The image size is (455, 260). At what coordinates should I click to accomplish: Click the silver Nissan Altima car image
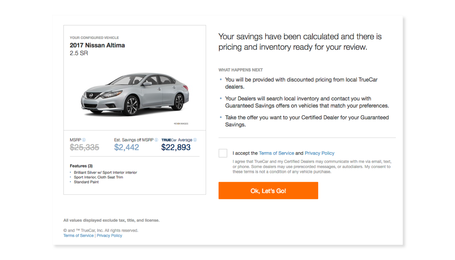pos(135,94)
